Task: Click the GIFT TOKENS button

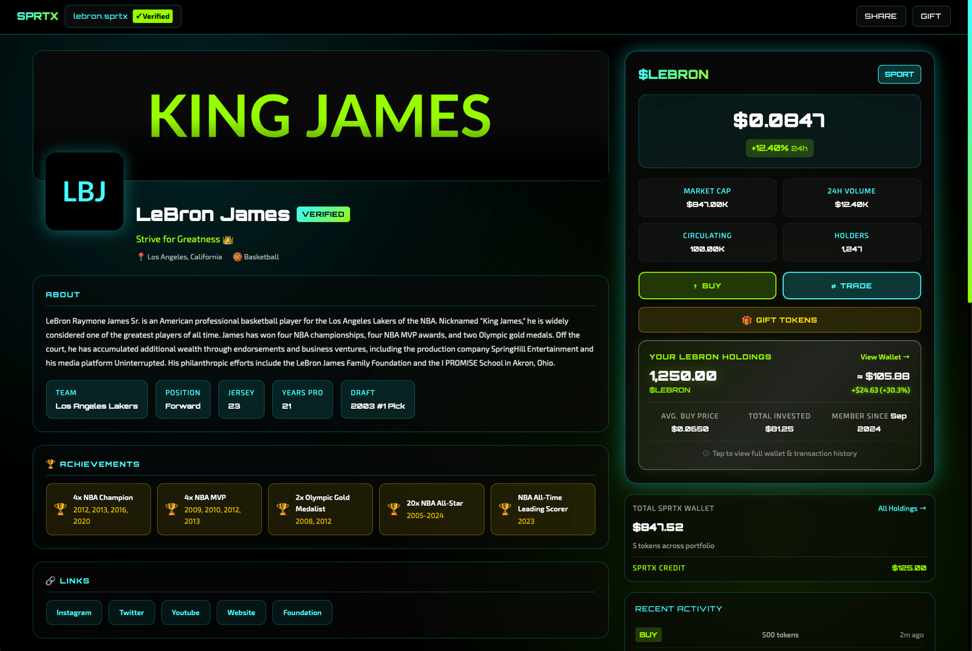Action: (779, 320)
